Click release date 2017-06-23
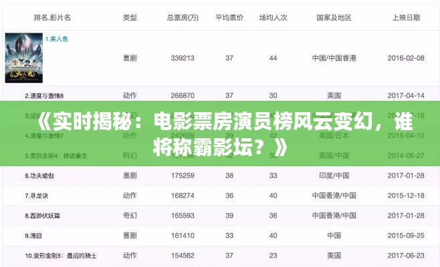440x267 pixels. pos(406,256)
